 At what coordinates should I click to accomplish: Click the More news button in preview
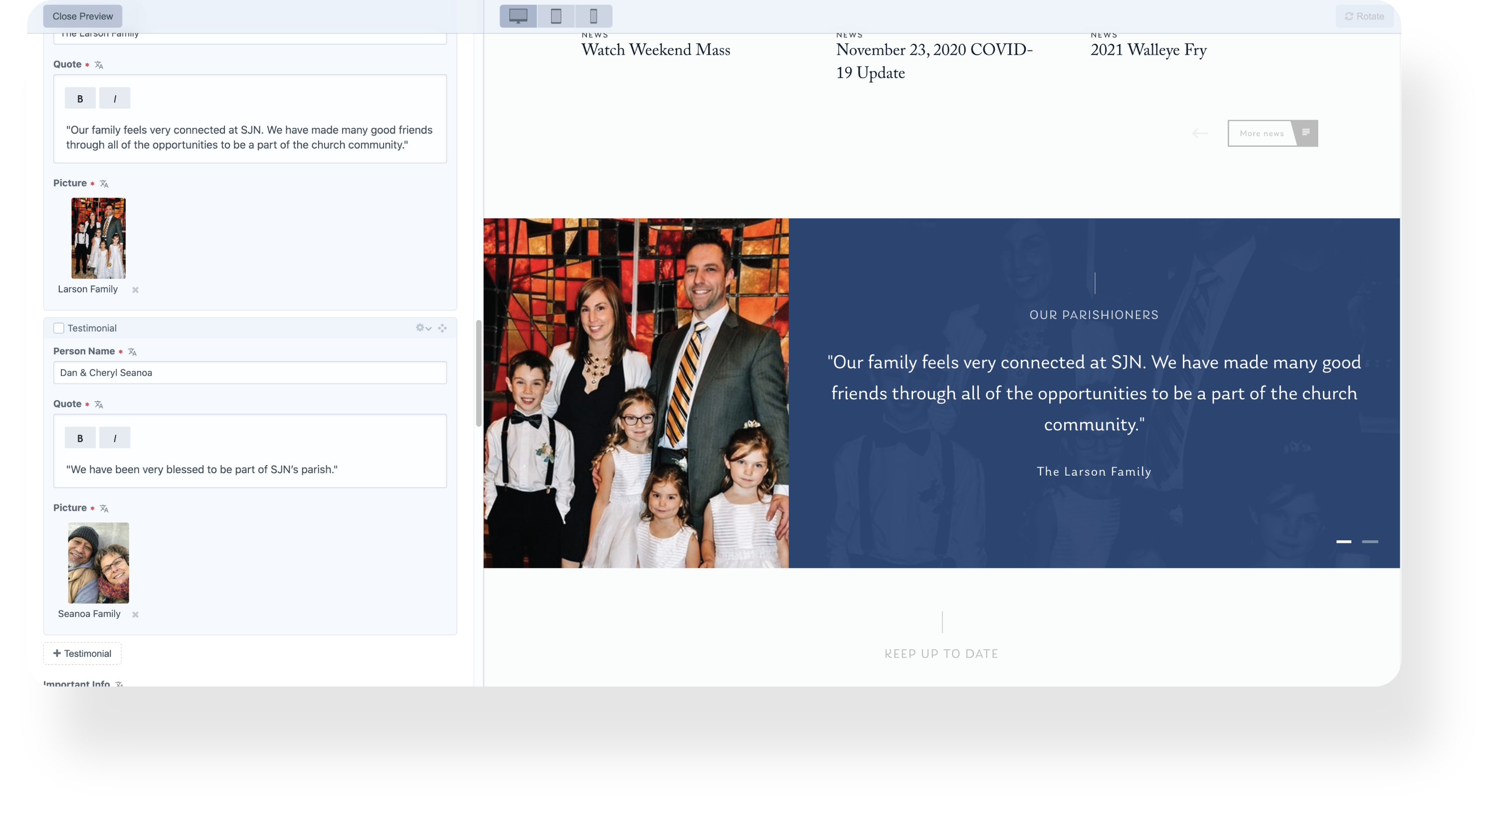point(1273,134)
